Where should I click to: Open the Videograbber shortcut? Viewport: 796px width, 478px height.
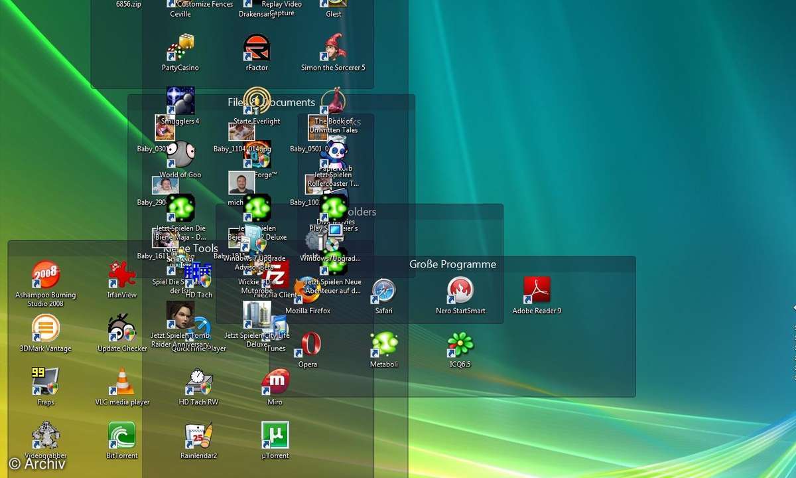click(46, 436)
